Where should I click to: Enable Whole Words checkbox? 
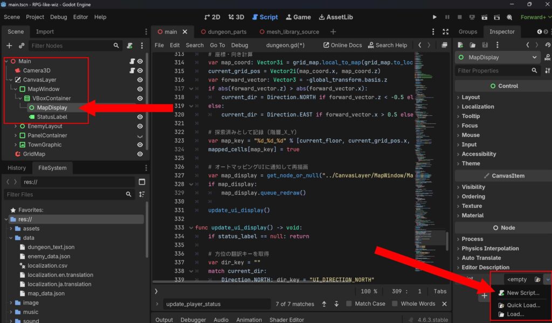coord(395,304)
